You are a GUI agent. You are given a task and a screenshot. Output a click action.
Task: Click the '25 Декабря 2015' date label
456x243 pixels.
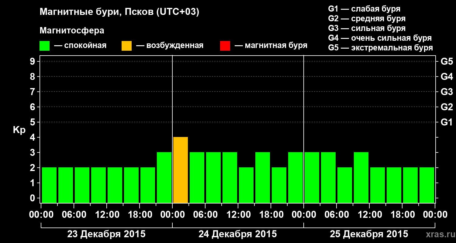tap(369, 234)
